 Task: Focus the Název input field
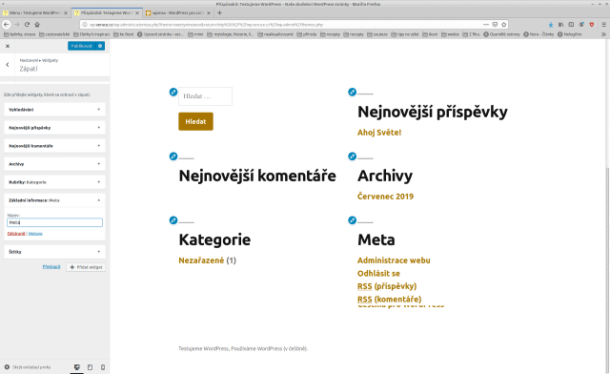[x=55, y=222]
